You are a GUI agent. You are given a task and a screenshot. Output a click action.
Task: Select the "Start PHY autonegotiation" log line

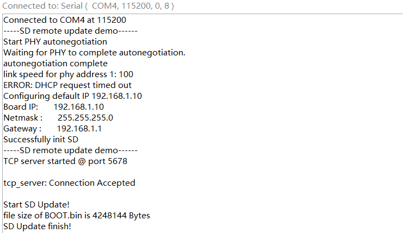(x=55, y=42)
